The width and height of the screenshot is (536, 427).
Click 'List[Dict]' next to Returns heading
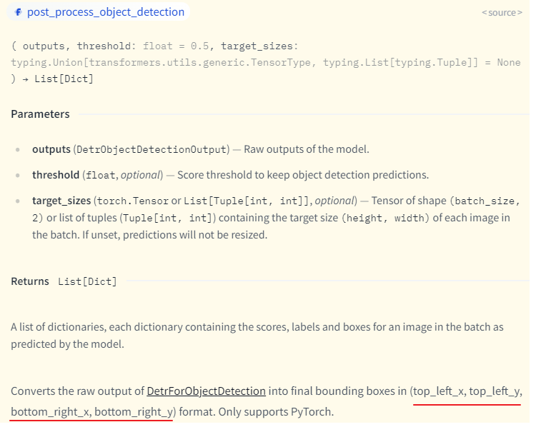click(x=87, y=281)
